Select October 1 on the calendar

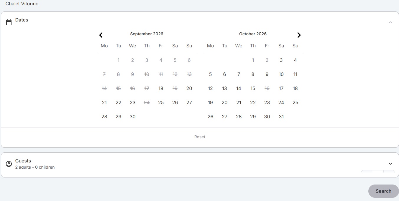(x=253, y=60)
